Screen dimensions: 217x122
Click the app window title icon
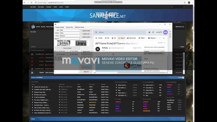(56, 24)
